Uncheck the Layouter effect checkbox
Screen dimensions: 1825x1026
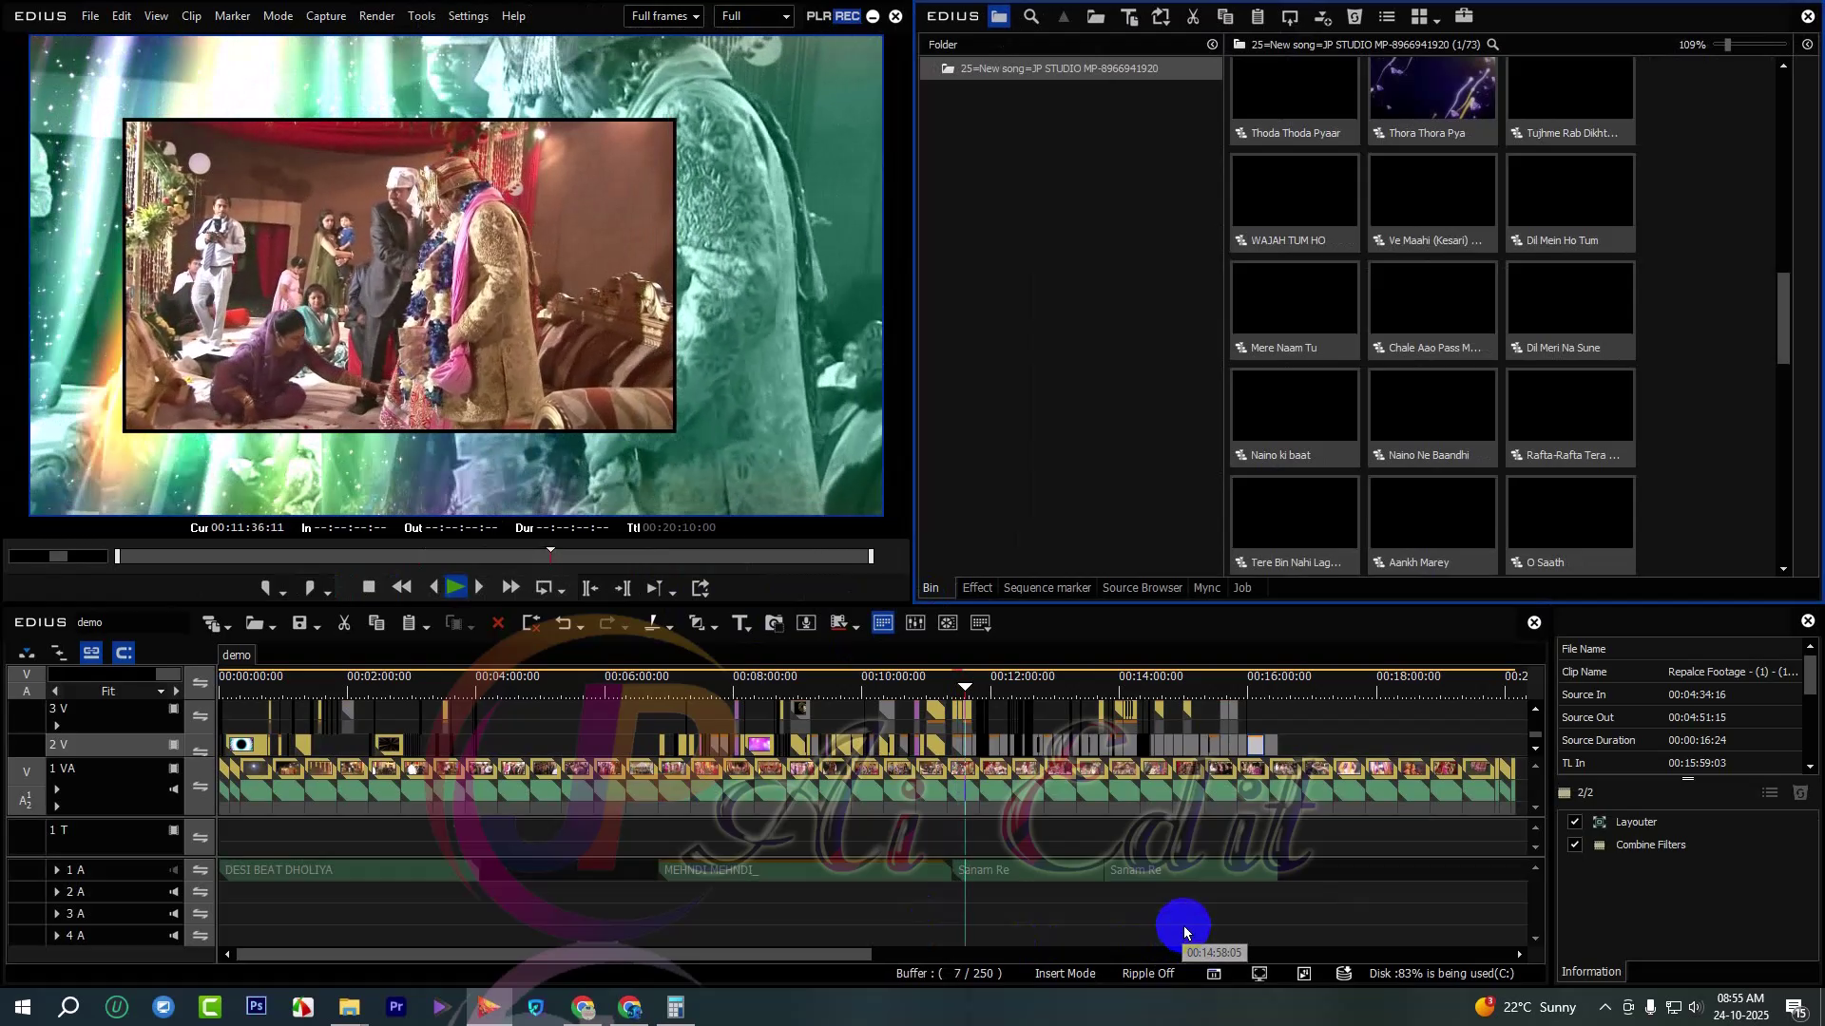click(x=1575, y=822)
